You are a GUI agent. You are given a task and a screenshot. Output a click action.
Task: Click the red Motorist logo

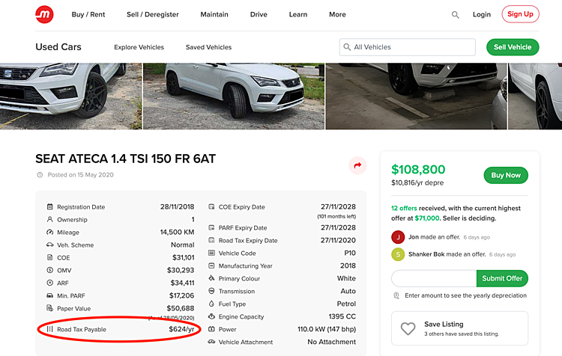coord(44,15)
